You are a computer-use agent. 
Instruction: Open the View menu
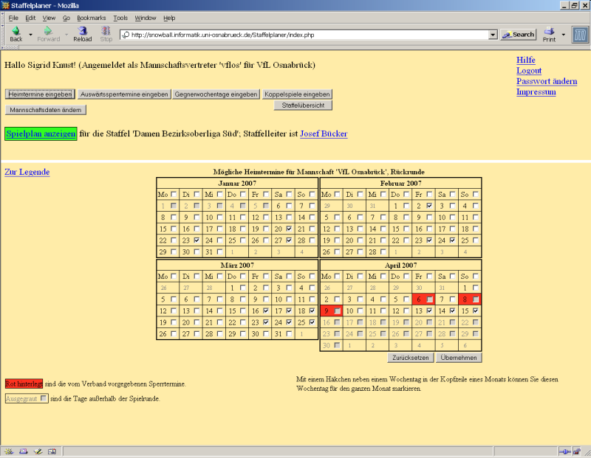pyautogui.click(x=49, y=18)
